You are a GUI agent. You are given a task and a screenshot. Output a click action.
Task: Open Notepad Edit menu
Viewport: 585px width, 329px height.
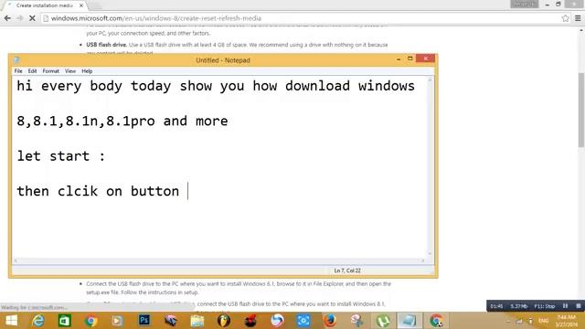33,71
